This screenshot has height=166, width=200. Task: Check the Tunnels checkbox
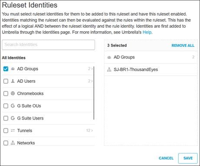click(6, 130)
